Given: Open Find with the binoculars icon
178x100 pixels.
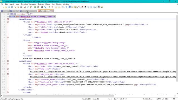Looking at the screenshot, I should pos(42,7).
